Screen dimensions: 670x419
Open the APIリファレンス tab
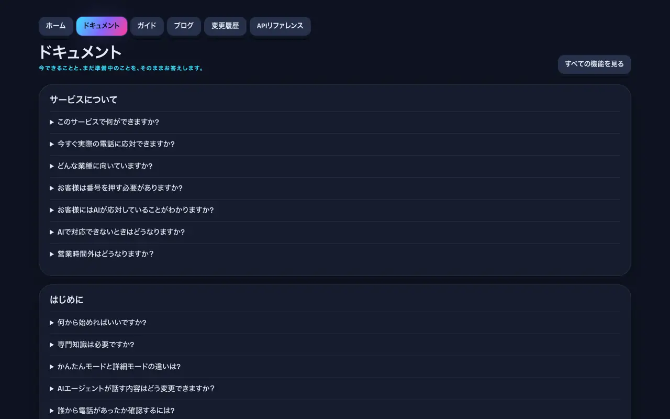(x=280, y=26)
